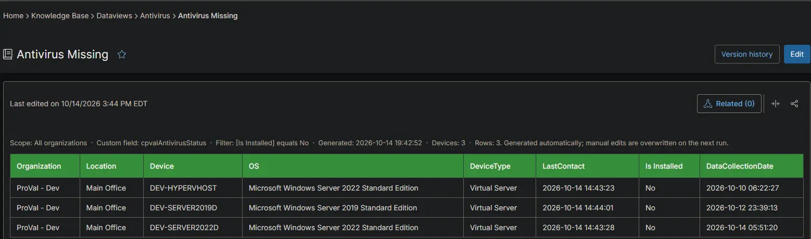Open Version history

click(x=747, y=54)
